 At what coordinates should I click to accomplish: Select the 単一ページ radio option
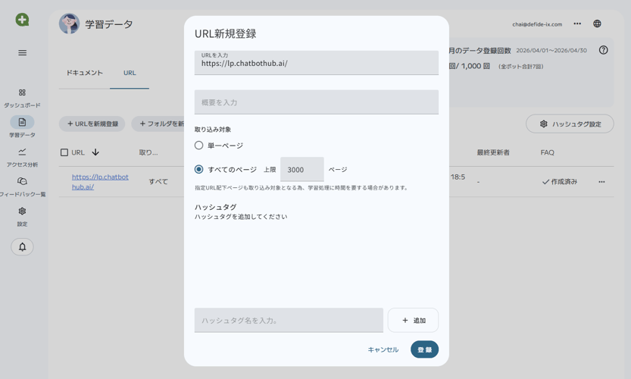tap(198, 146)
